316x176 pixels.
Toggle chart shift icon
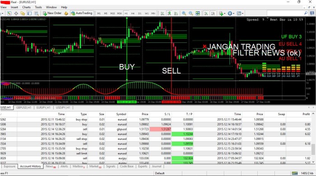[x=213, y=13]
